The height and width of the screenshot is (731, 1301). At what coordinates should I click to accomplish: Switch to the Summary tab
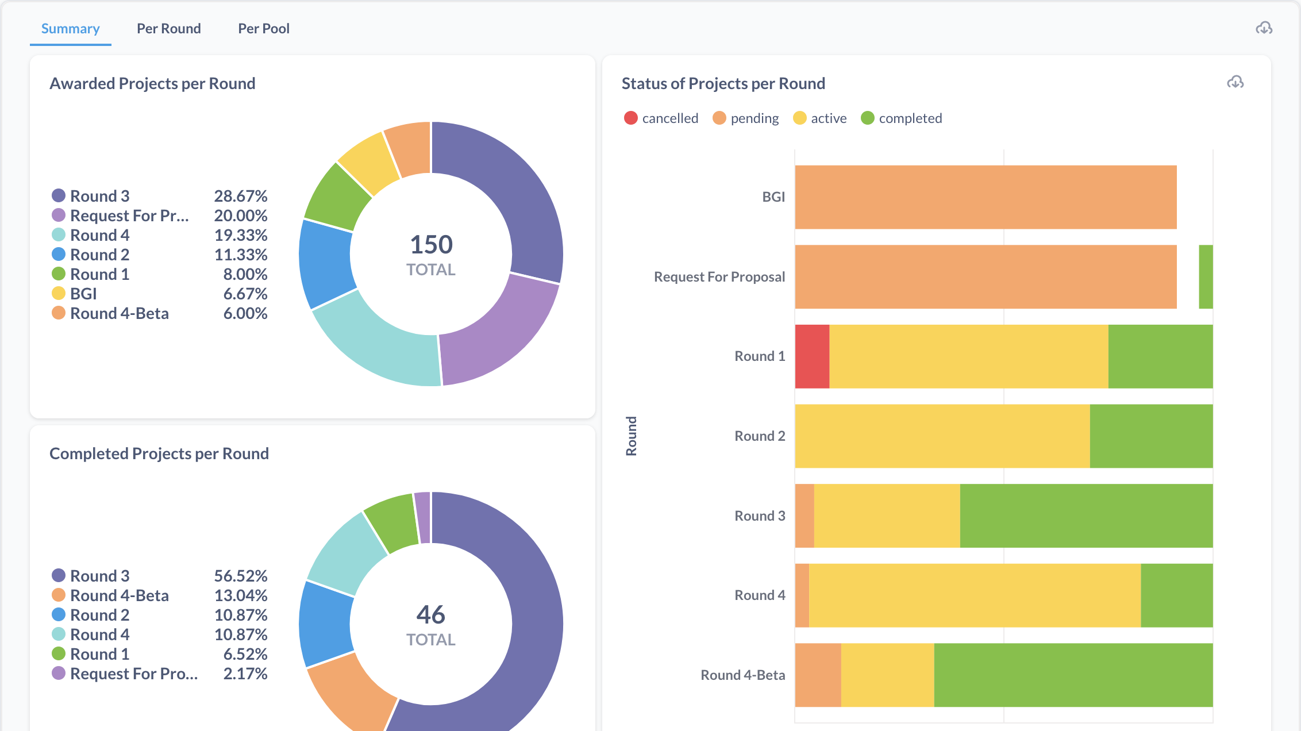(x=70, y=29)
